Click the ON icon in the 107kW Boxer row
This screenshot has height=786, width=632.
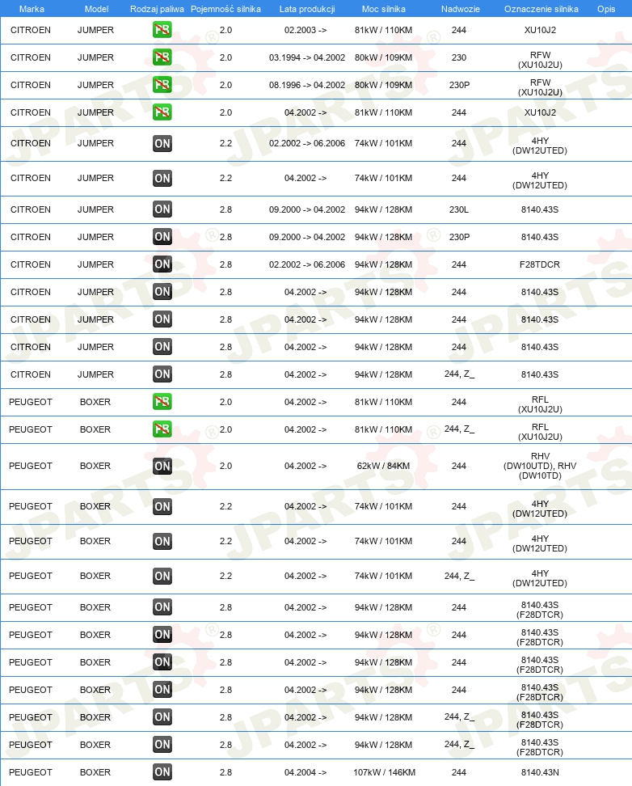(x=162, y=772)
